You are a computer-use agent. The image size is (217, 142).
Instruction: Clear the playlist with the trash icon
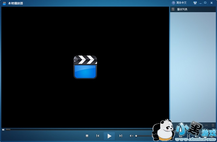pyautogui.click(x=213, y=125)
